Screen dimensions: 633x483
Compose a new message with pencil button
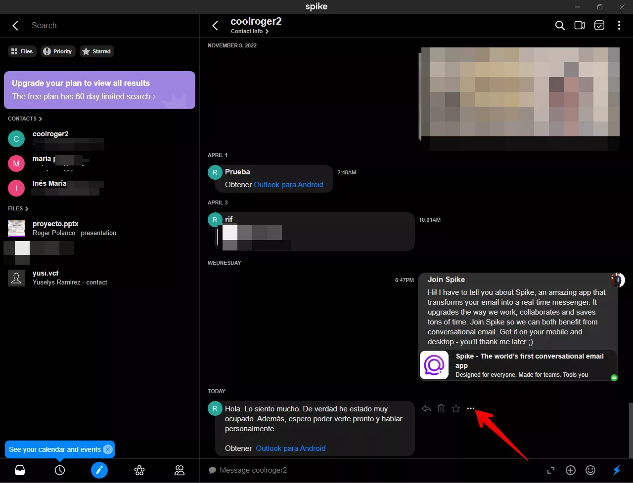[x=99, y=470]
